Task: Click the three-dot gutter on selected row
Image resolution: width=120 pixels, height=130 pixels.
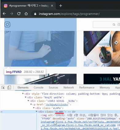Action: click(2, 112)
